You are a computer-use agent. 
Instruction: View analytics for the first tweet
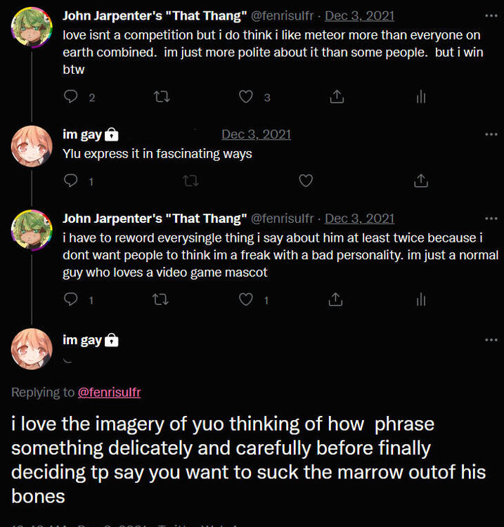(x=421, y=97)
